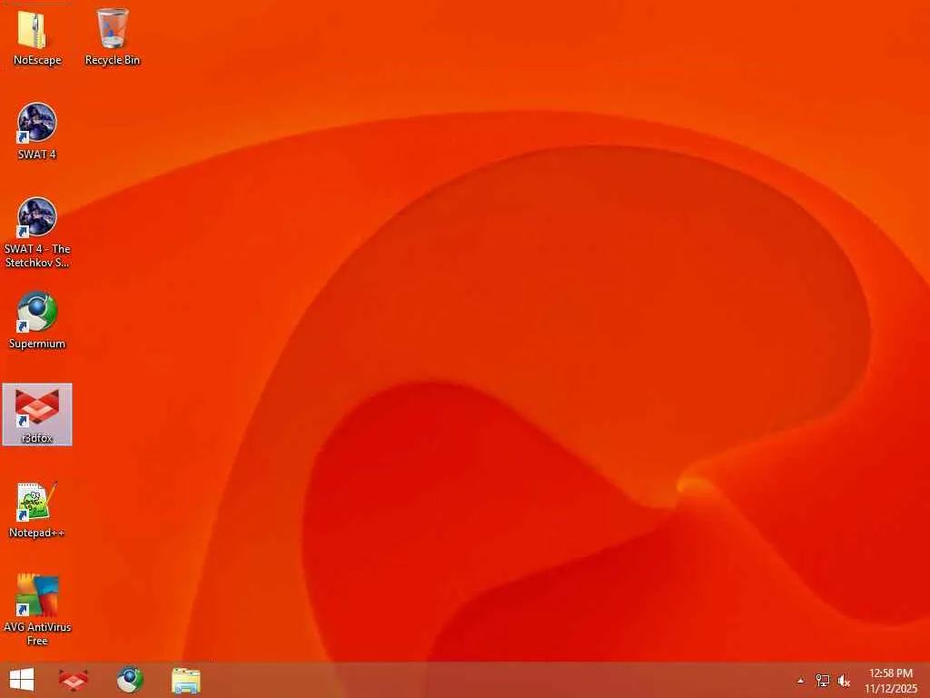Select the Notepad++ desktop shortcut
This screenshot has height=698, width=930.
36,509
